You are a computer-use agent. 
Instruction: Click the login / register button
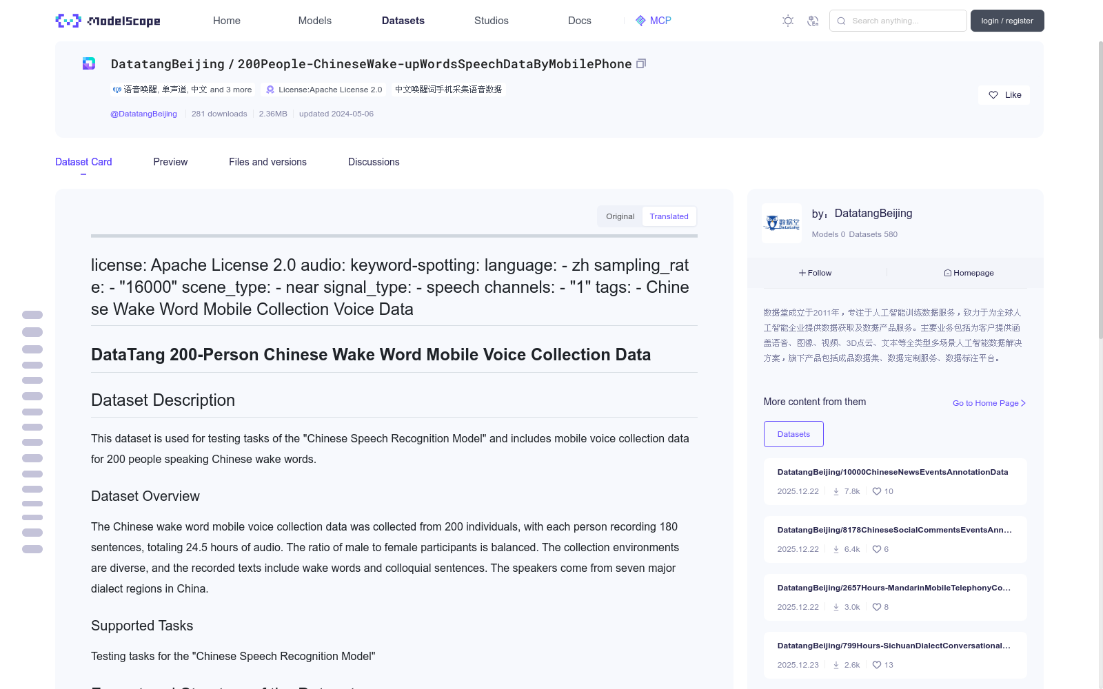(x=1007, y=21)
